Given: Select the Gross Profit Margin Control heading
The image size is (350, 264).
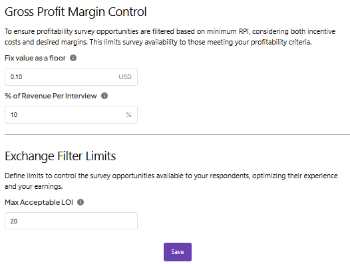Looking at the screenshot, I should [76, 12].
